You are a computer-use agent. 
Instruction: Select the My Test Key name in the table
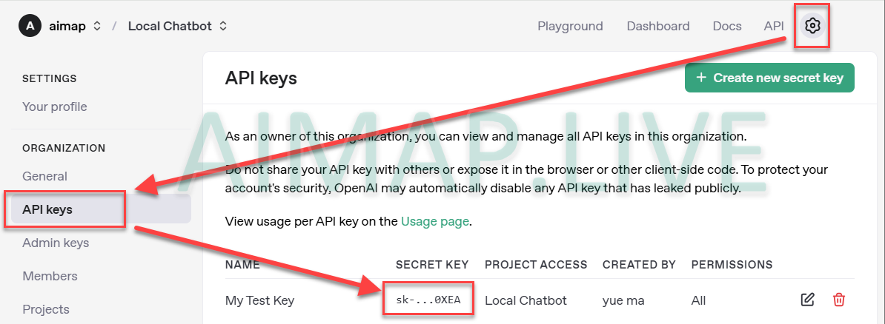point(259,300)
